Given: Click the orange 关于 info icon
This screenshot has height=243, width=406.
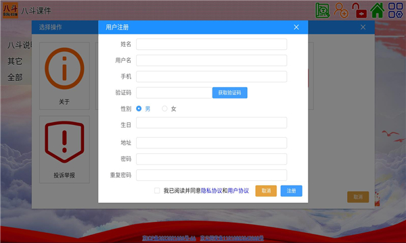Looking at the screenshot, I should [64, 68].
